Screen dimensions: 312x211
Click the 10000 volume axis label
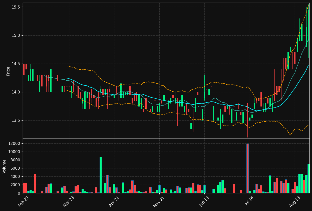point(14,152)
